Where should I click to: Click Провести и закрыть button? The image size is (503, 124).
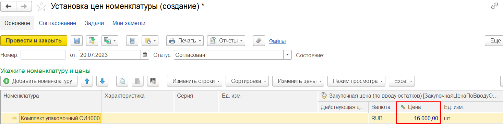[34, 40]
